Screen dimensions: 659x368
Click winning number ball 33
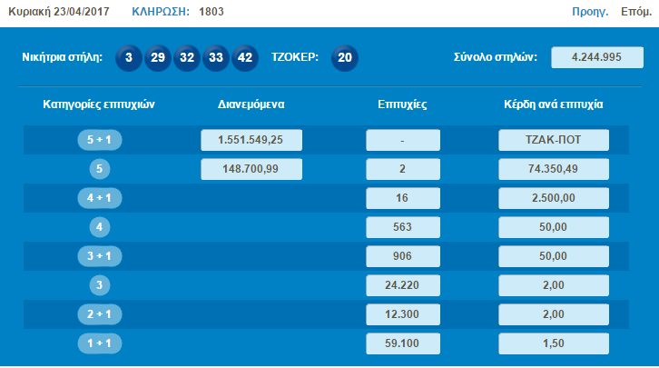(x=216, y=57)
